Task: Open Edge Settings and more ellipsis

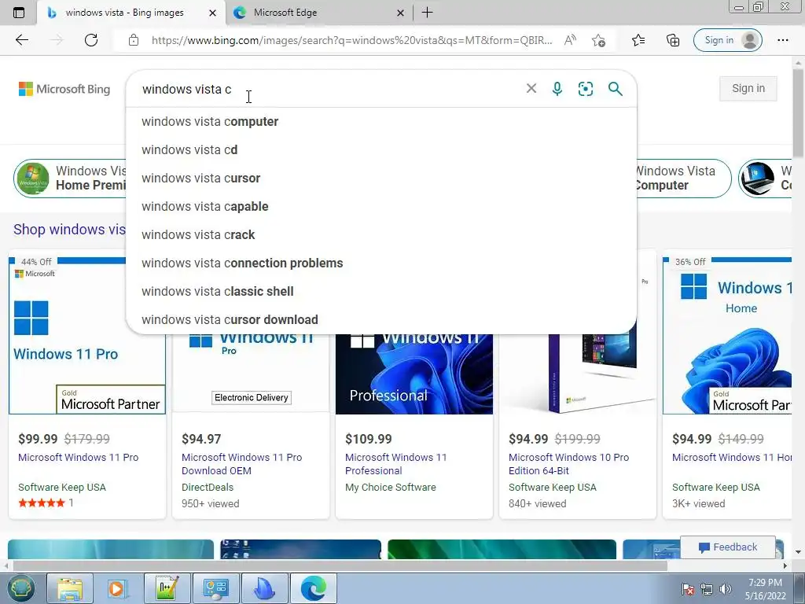Action: (782, 40)
